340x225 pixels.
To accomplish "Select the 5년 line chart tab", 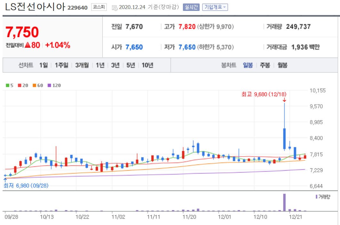I will tap(131, 65).
